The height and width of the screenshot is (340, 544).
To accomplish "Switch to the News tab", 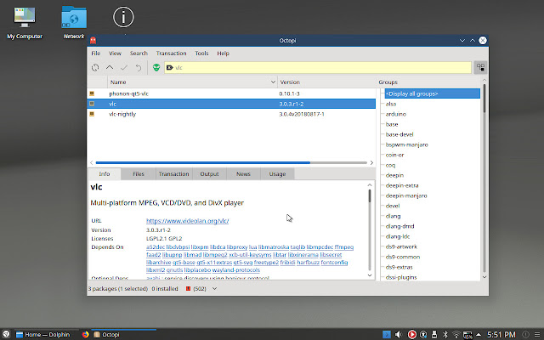I will 243,174.
